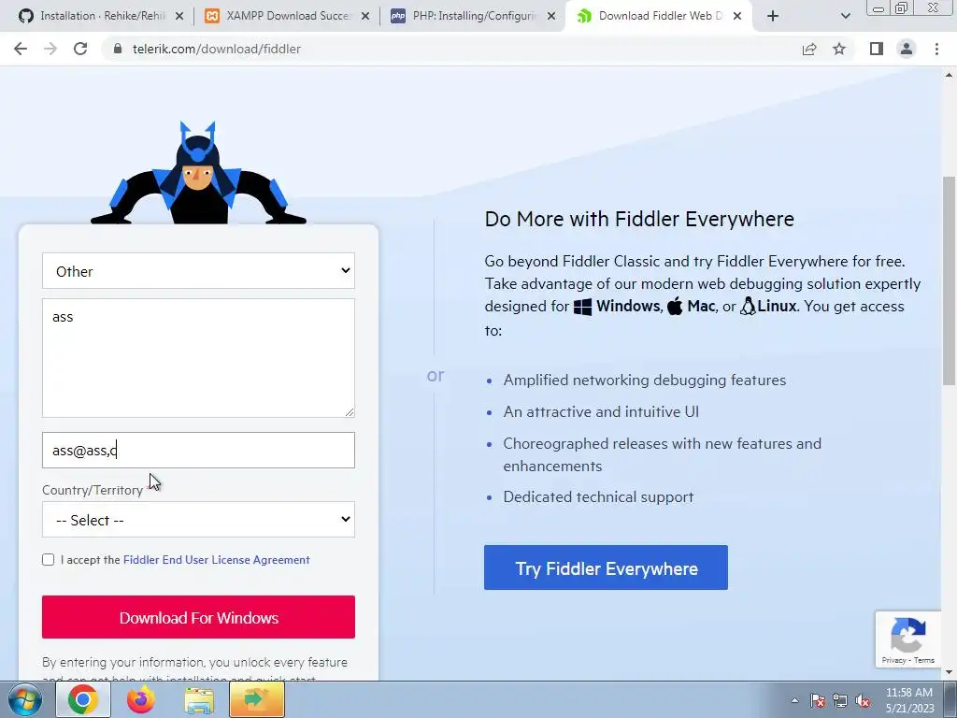This screenshot has width=957, height=718.
Task: Click 'Amplified networking debugging features' bullet
Action: click(x=645, y=381)
